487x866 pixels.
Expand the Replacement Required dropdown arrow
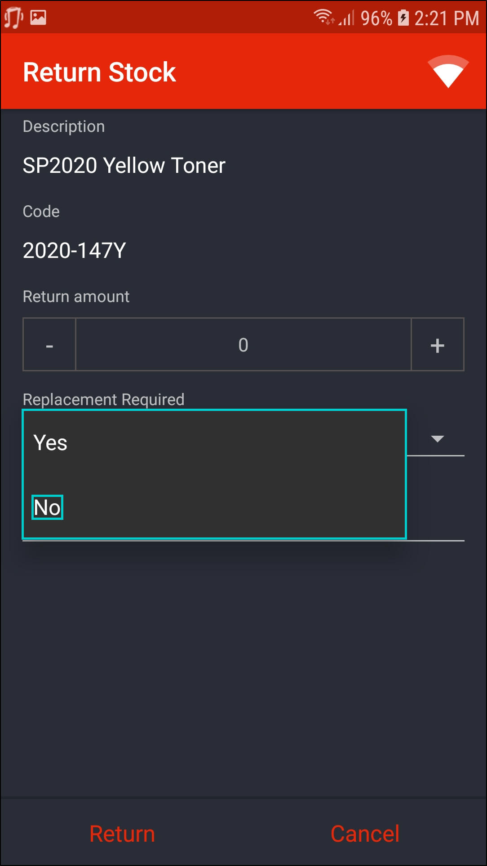click(x=437, y=439)
